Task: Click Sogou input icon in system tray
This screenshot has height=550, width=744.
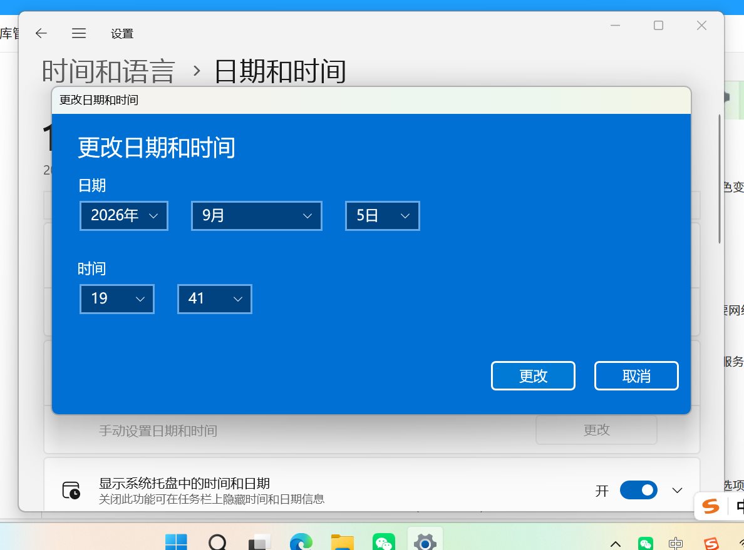Action: (711, 544)
